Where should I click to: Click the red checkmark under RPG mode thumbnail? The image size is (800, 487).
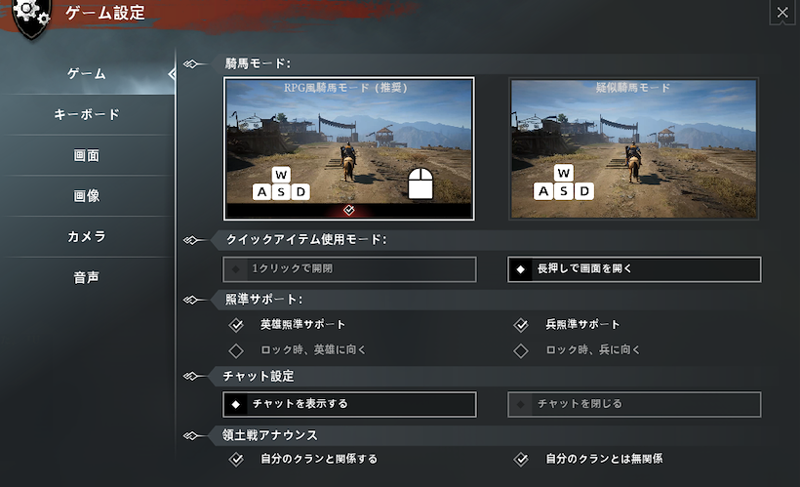click(349, 210)
